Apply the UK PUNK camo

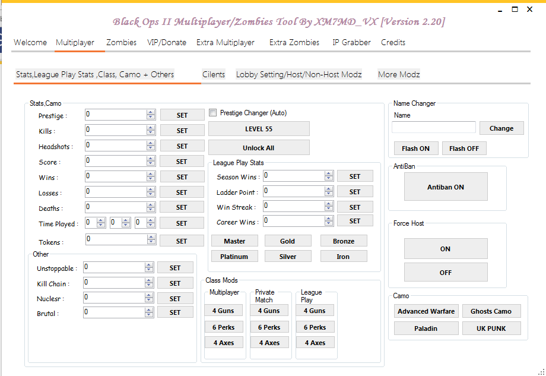pos(491,328)
